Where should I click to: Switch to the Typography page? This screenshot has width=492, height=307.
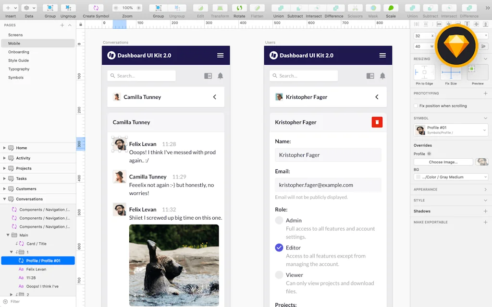(19, 69)
